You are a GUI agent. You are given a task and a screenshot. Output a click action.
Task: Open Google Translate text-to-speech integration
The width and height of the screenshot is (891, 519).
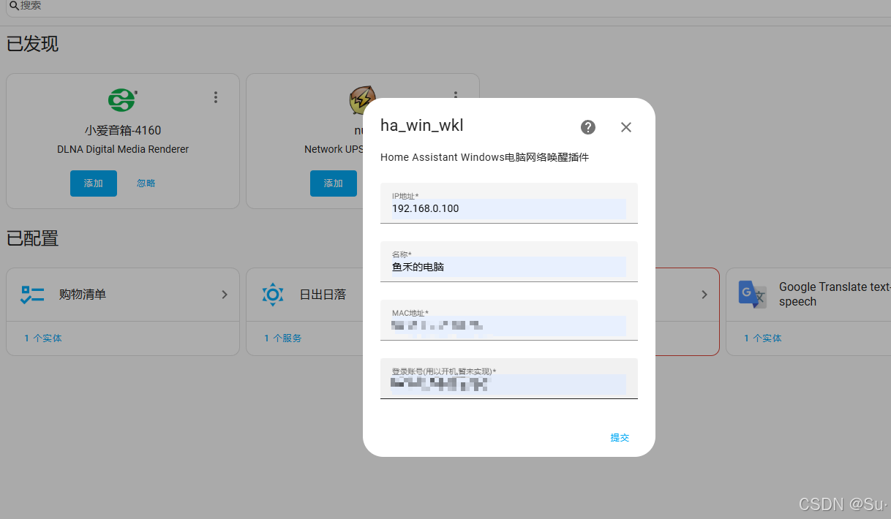point(808,295)
